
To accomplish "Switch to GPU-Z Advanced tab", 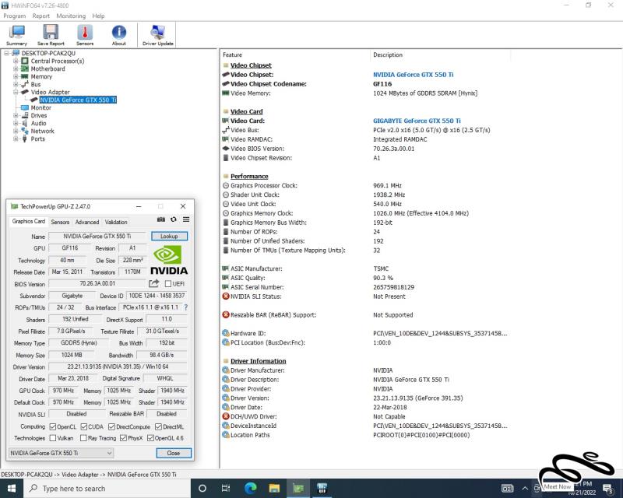I will tap(87, 222).
